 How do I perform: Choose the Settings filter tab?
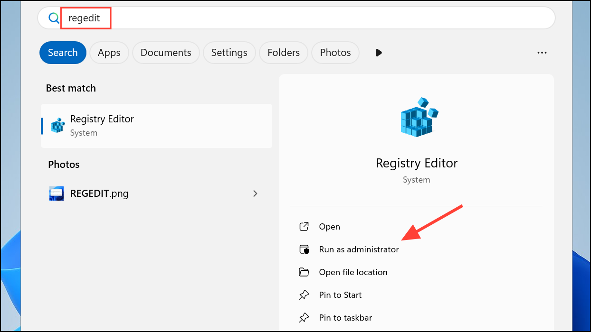(x=229, y=53)
